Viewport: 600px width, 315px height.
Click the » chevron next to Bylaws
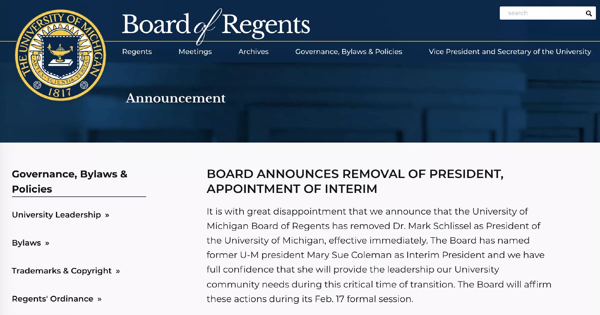[x=47, y=243]
